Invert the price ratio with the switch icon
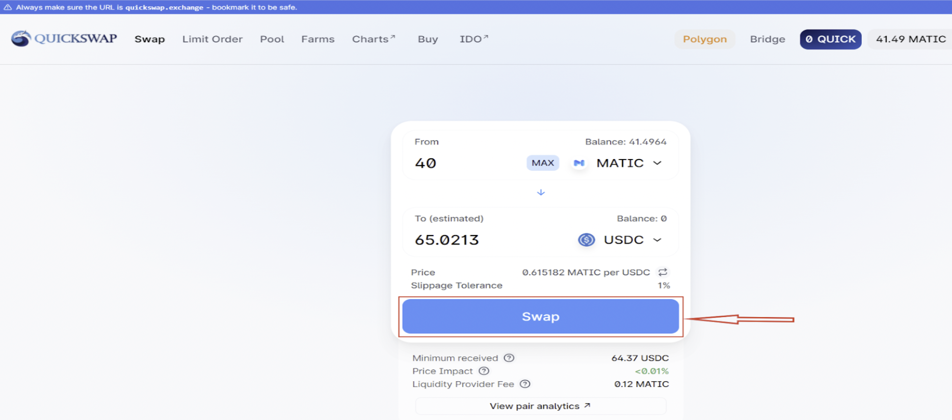Viewport: 952px width, 420px height. click(x=663, y=272)
